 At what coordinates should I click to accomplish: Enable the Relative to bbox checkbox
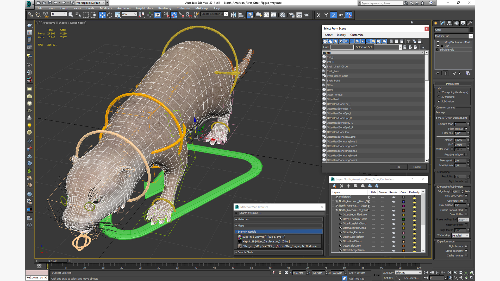point(466,155)
